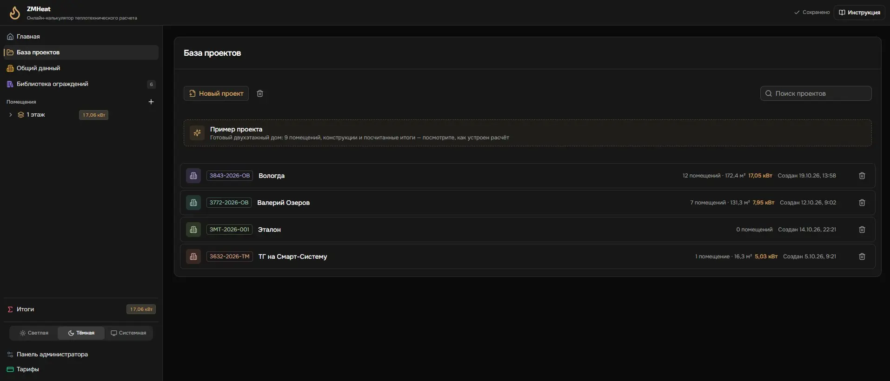
Task: Open Панель администратора
Action: 81,355
